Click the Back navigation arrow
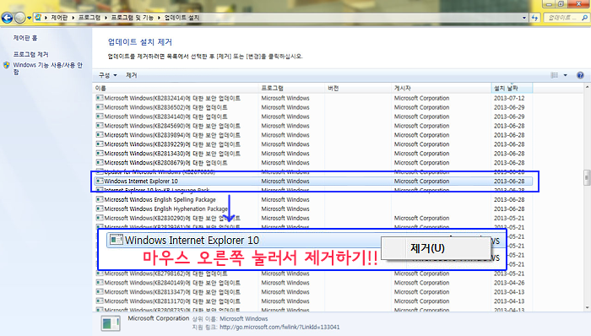The image size is (591, 336). tap(7, 18)
